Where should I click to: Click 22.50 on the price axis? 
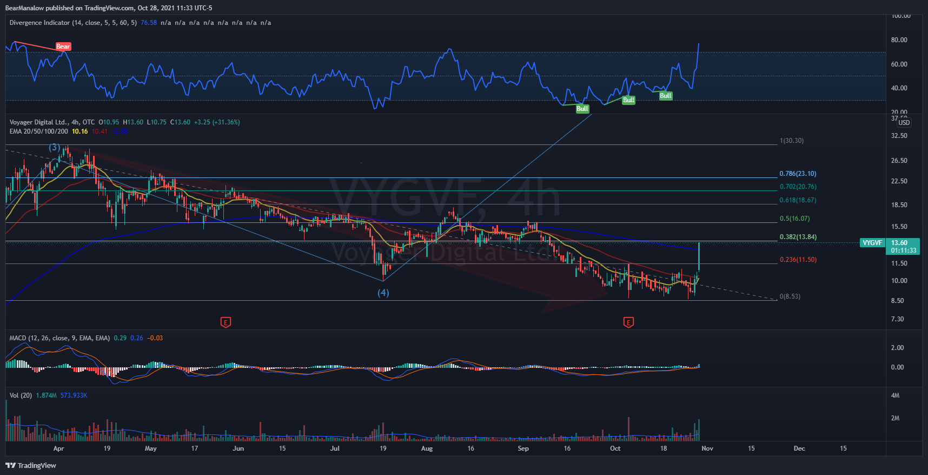pos(899,181)
